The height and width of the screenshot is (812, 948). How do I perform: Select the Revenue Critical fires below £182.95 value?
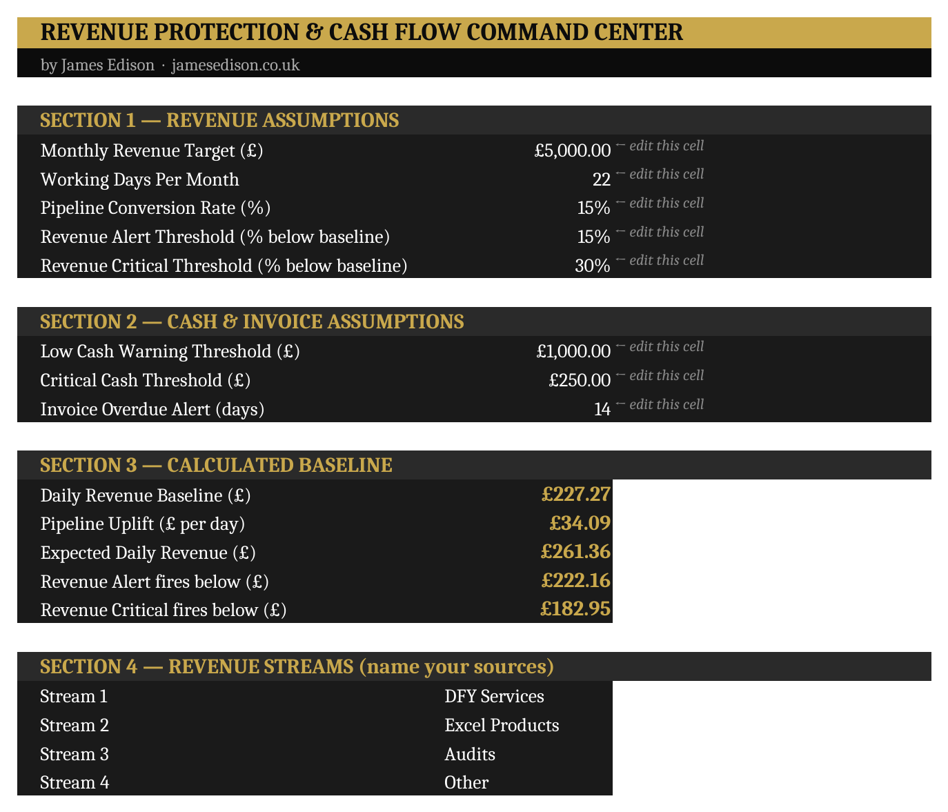click(x=575, y=610)
